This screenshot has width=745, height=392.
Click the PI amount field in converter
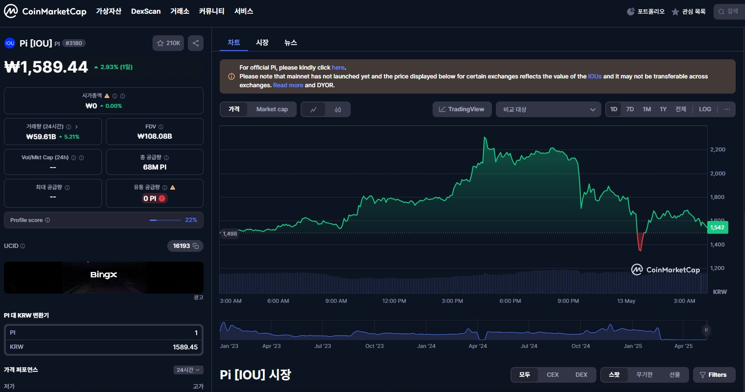(103, 333)
